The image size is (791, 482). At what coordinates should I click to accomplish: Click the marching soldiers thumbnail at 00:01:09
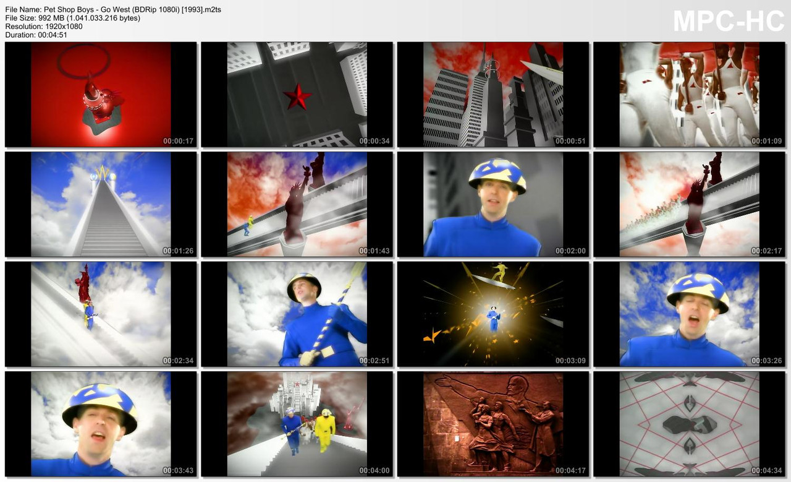pos(689,93)
